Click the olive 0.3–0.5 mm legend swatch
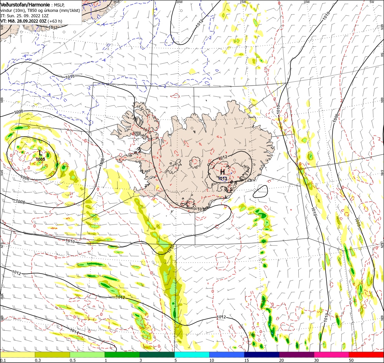Image resolution: width=384 pixels, height=363 pixels. point(52,355)
